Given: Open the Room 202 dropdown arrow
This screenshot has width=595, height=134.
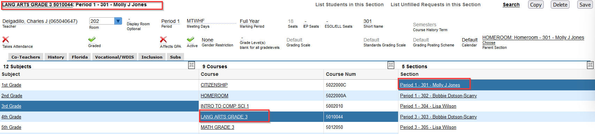Looking at the screenshot, I should pyautogui.click(x=118, y=21).
